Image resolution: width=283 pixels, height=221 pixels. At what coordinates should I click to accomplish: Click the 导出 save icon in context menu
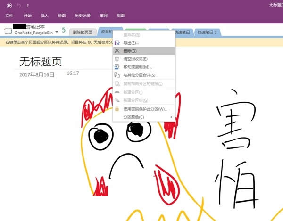(117, 43)
